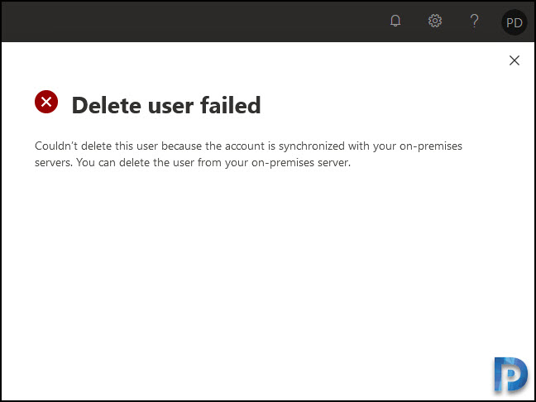Open the notifications bell icon
This screenshot has width=536, height=402.
(x=395, y=21)
